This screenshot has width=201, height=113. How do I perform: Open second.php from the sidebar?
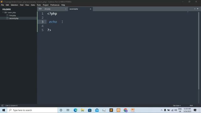[x=14, y=18]
